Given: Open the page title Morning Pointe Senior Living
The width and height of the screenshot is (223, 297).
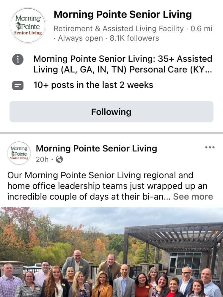Looking at the screenshot, I should 123,14.
